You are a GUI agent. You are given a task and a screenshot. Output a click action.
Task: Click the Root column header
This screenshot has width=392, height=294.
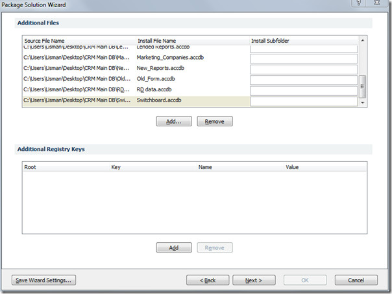(x=66, y=167)
